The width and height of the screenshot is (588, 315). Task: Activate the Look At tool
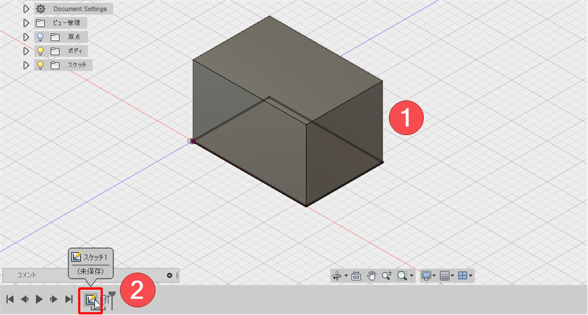pos(356,276)
